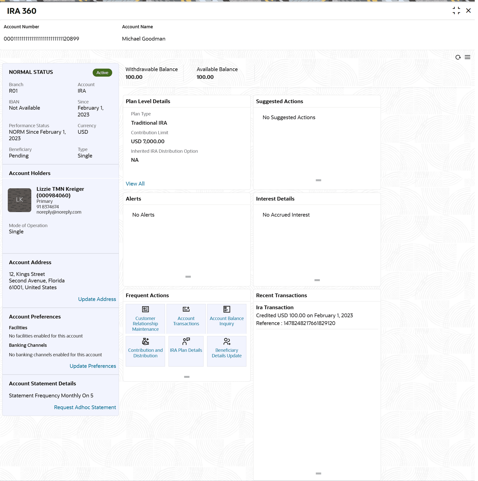Close the IRA 360 screen

(468, 11)
